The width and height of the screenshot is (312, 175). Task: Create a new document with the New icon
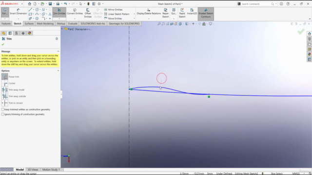click(35, 4)
